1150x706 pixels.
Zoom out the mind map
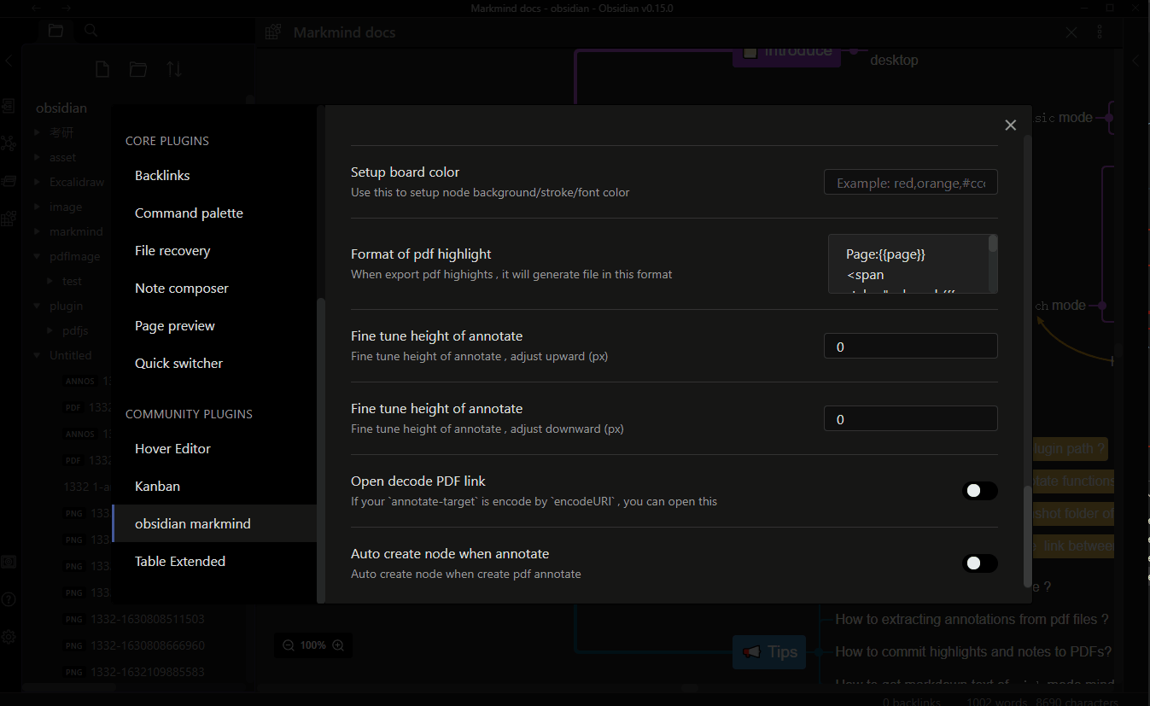tap(288, 645)
